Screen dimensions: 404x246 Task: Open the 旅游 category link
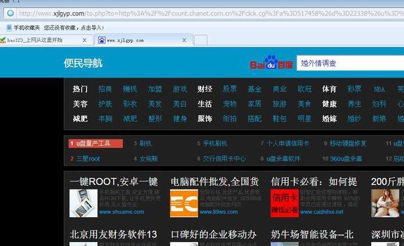pos(279,104)
